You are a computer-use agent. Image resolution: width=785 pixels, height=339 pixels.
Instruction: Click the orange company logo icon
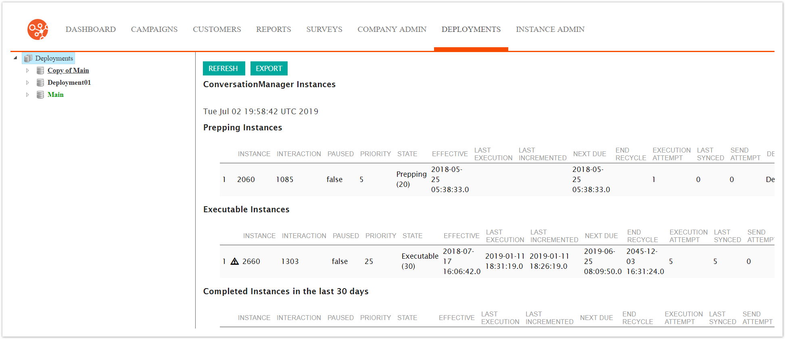tap(38, 29)
